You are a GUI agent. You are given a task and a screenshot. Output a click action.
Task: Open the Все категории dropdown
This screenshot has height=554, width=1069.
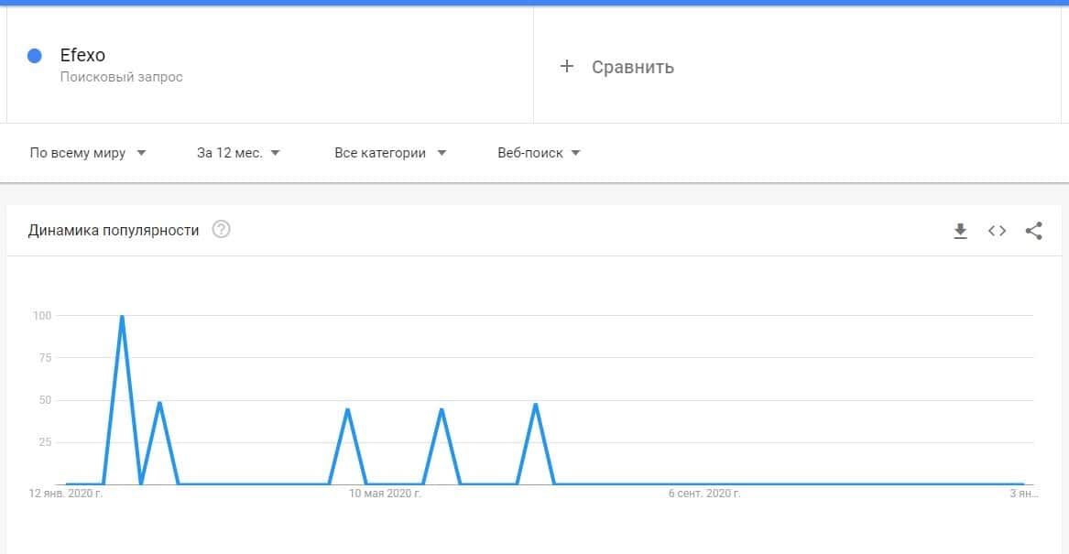tap(390, 153)
